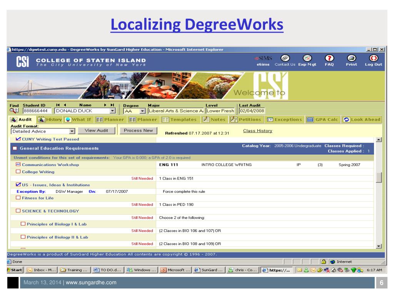Click the 'Force complete this rule' text
This screenshot has width=394, height=295.
pyautogui.click(x=184, y=191)
